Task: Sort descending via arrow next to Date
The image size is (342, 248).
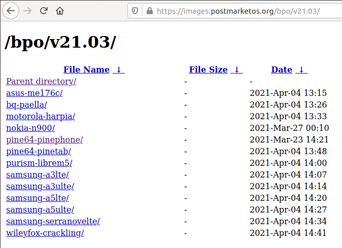Action: (x=301, y=70)
